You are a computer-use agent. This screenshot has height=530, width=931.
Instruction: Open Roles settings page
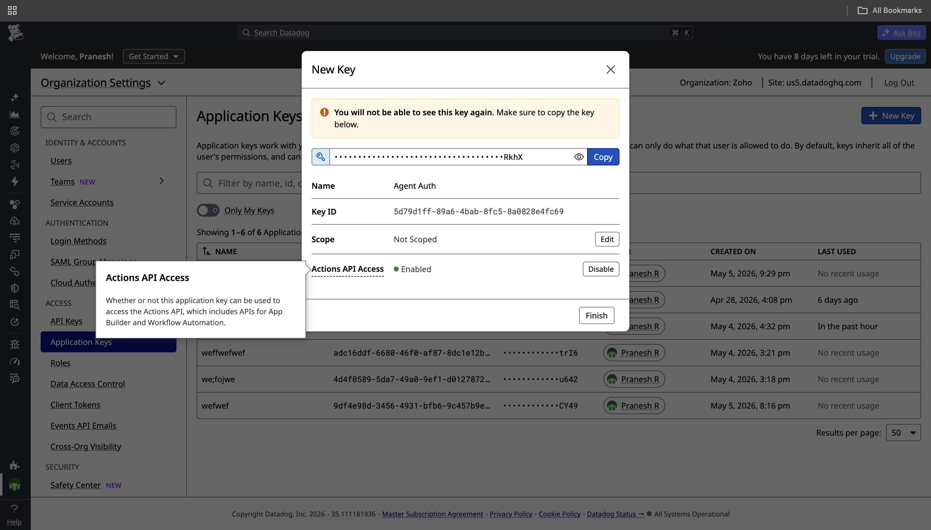(61, 363)
